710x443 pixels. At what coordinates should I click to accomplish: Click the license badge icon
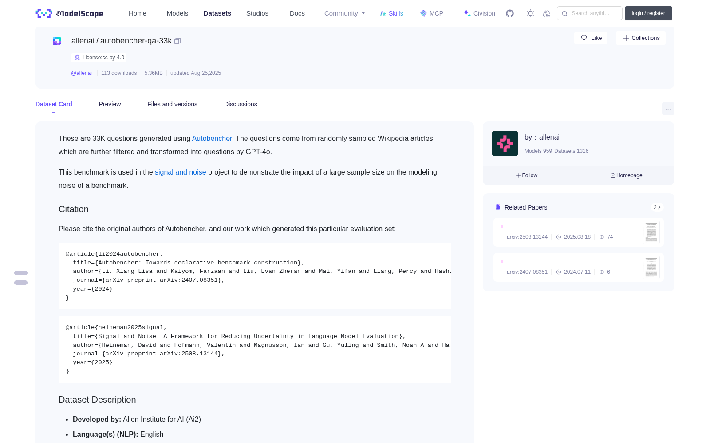pyautogui.click(x=77, y=58)
